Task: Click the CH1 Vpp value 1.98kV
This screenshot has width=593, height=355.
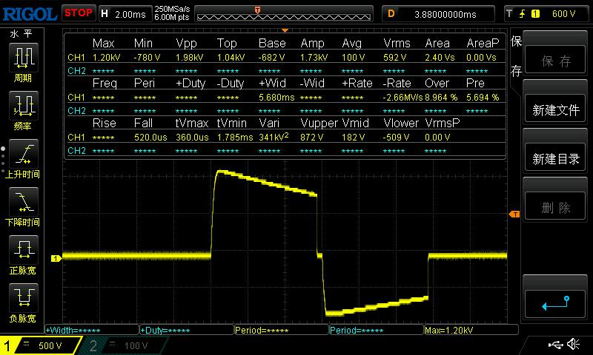Action: [x=190, y=58]
